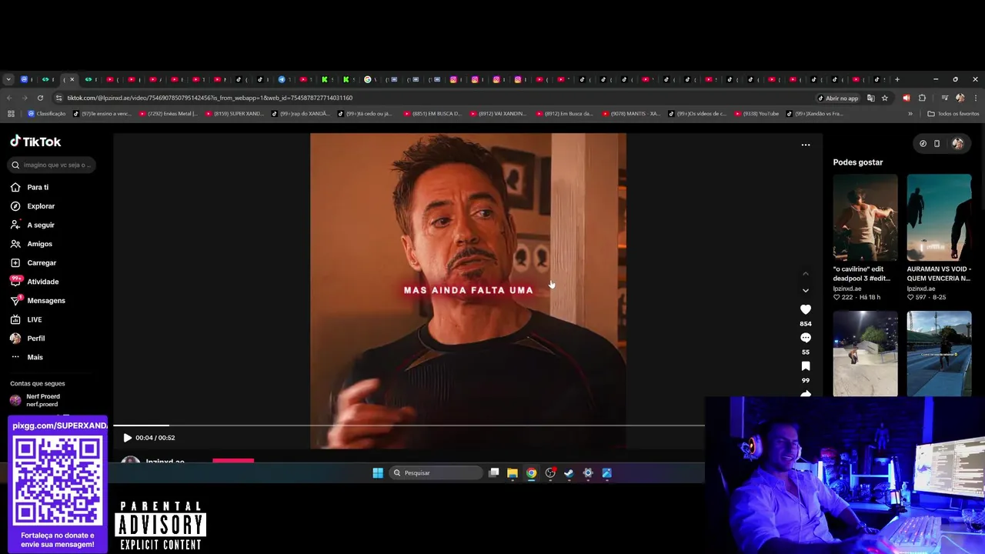Go to previous video with up chevron
Viewport: 985px width, 554px height.
pyautogui.click(x=806, y=273)
